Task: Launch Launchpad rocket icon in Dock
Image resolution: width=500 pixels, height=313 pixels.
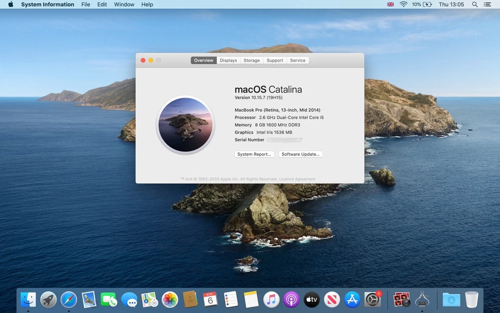Action: pyautogui.click(x=48, y=300)
